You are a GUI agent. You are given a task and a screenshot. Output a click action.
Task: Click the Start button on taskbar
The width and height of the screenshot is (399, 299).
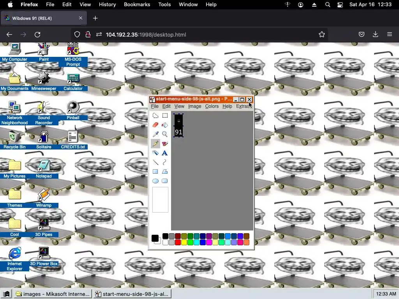(x=6, y=294)
